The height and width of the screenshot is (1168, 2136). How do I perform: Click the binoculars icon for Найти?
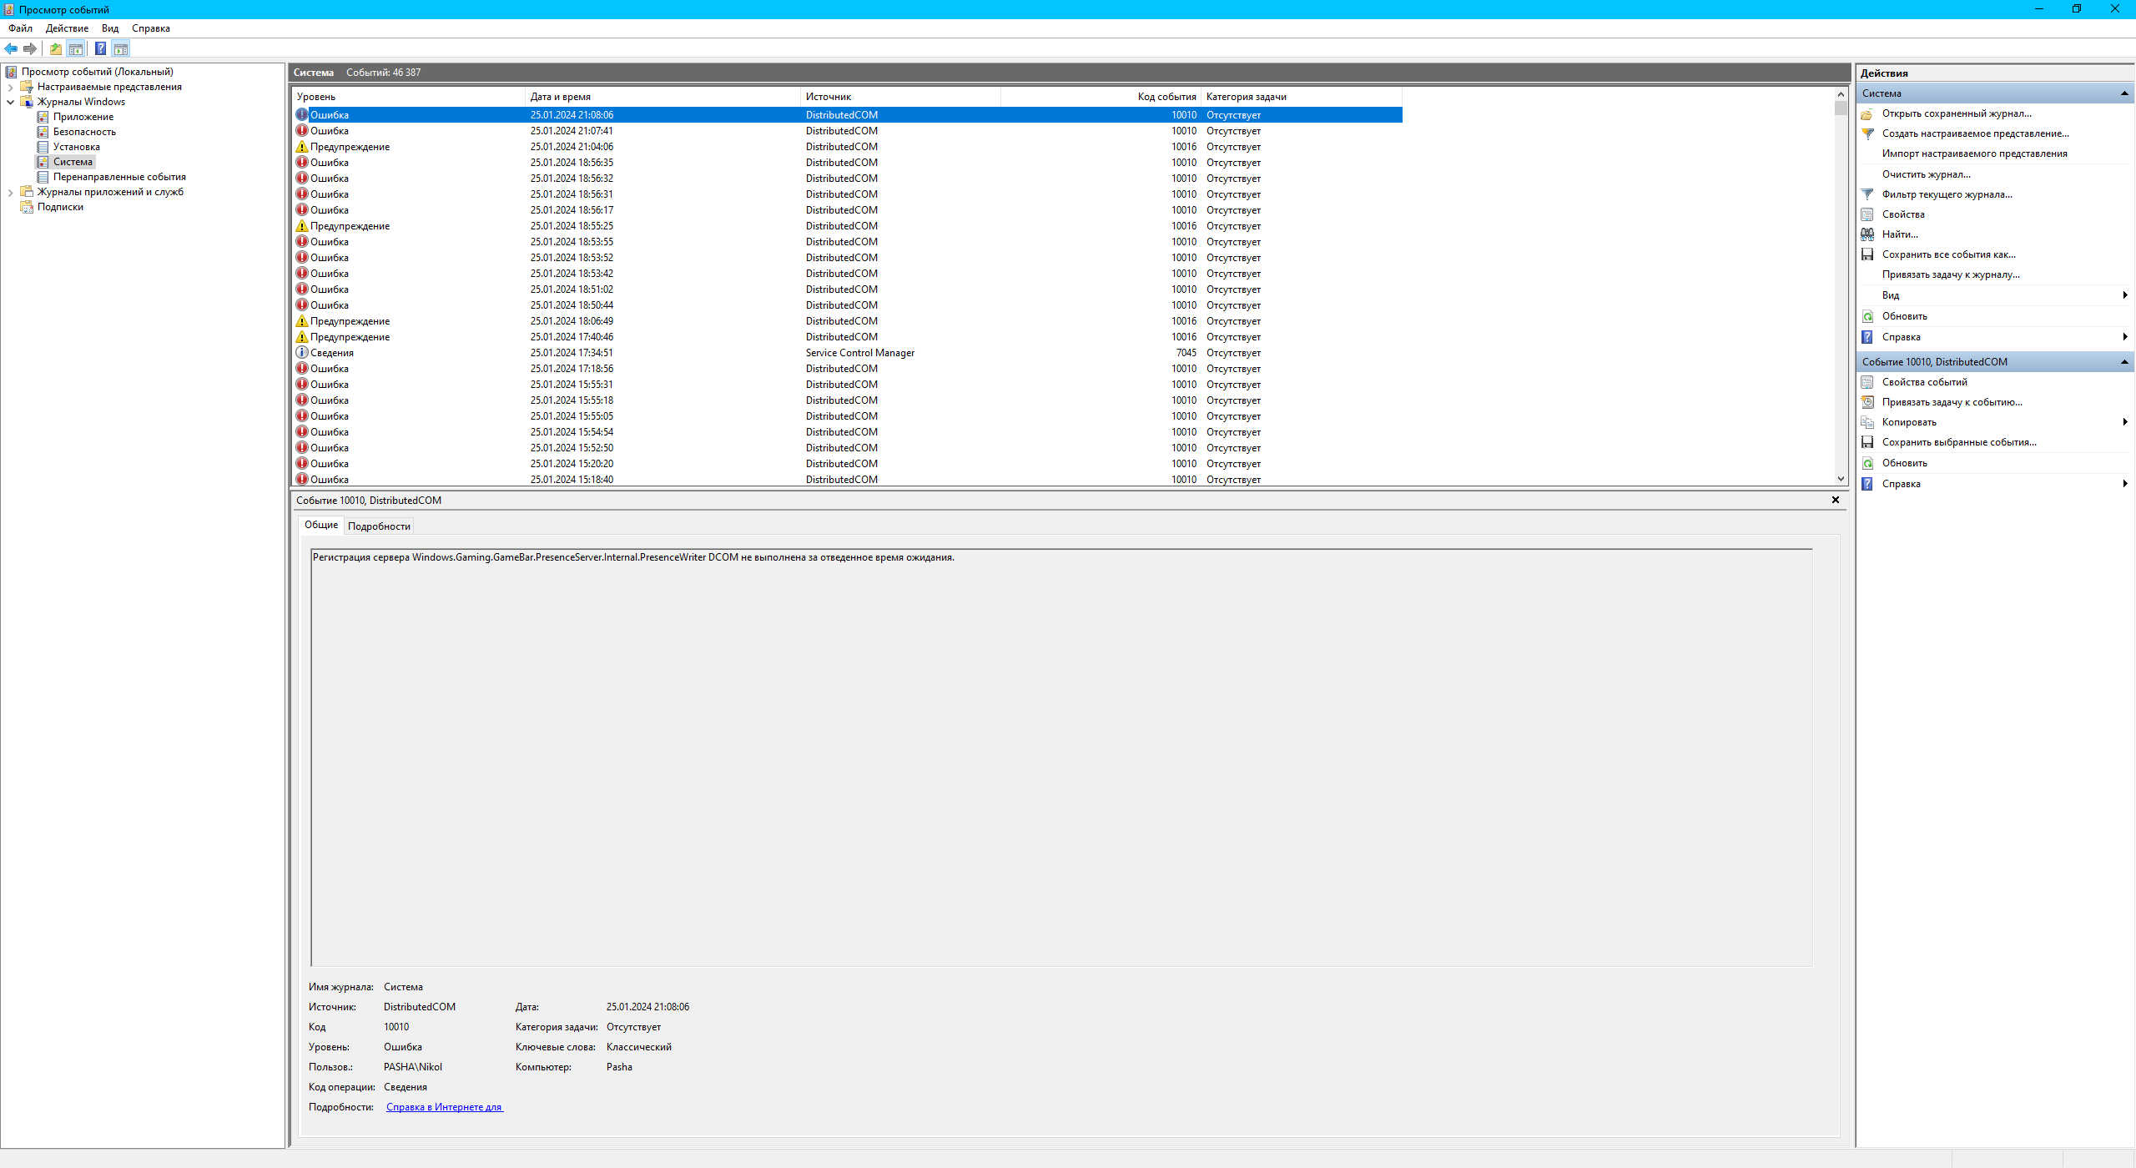pos(1867,234)
